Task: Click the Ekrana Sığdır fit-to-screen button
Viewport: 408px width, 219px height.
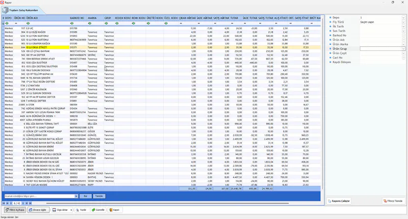Action: pos(39,210)
